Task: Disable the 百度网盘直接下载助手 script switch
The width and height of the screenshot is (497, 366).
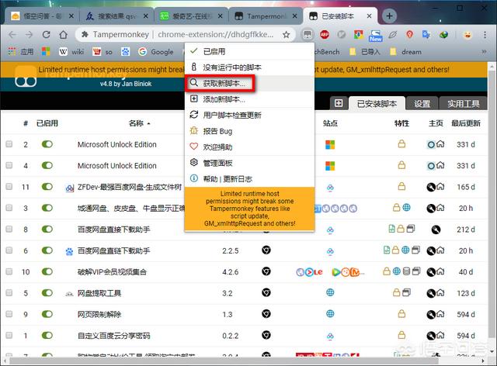Action: click(x=47, y=229)
